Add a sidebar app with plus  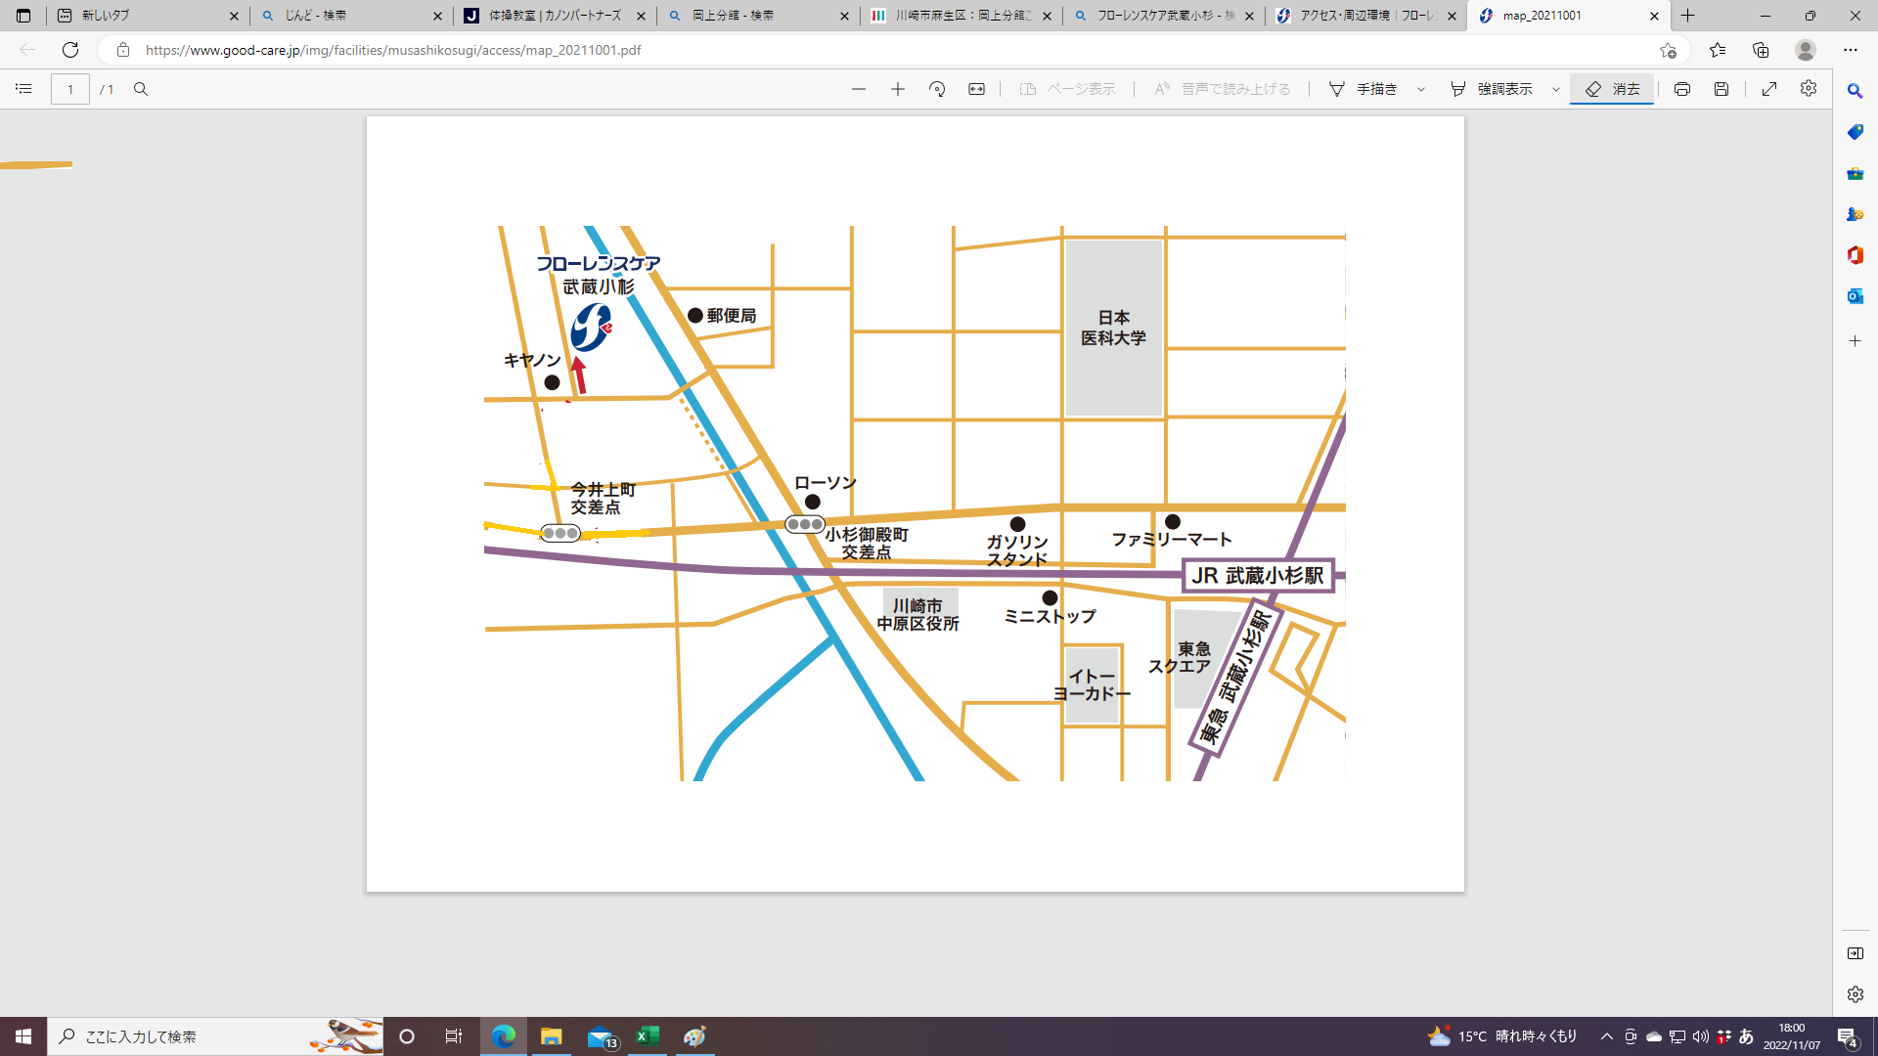click(x=1855, y=341)
